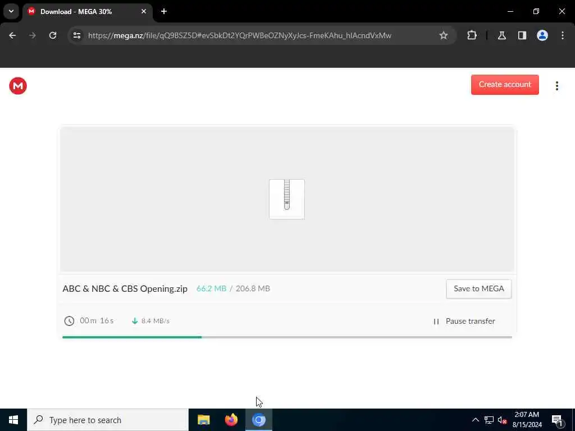575x431 pixels.
Task: Go back to the previous page
Action: pyautogui.click(x=12, y=35)
